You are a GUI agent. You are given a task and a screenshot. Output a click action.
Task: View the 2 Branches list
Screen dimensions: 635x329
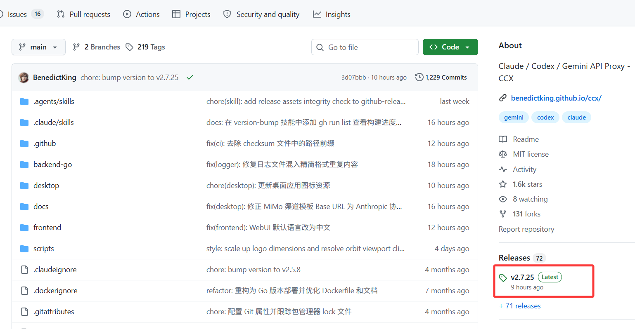point(96,47)
